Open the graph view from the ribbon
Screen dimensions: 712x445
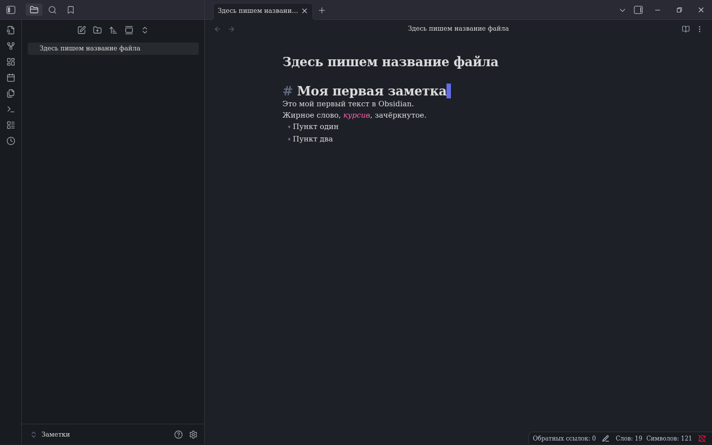pyautogui.click(x=11, y=46)
